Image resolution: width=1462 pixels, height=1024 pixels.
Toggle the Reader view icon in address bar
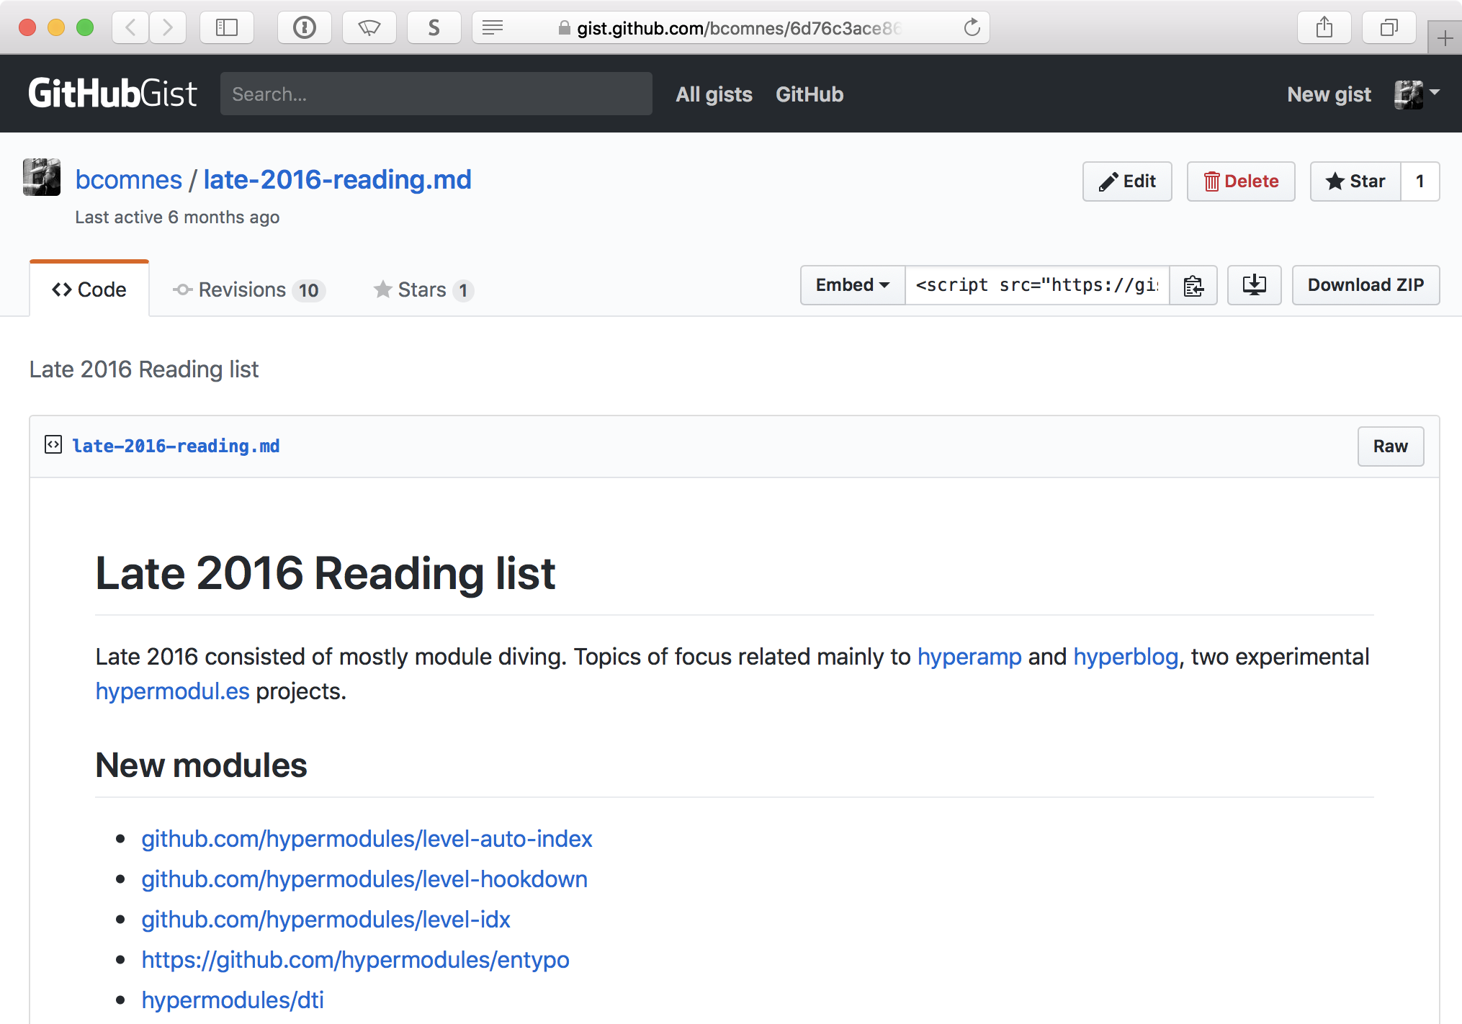[493, 27]
